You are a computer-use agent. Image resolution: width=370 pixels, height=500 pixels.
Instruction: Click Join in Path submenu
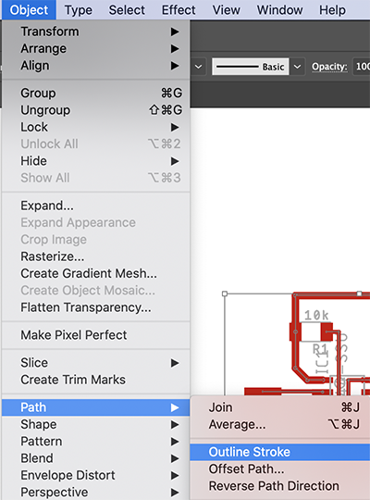[279, 407]
